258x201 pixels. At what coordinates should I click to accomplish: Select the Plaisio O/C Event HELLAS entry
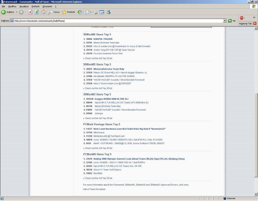pyautogui.click(x=120, y=72)
